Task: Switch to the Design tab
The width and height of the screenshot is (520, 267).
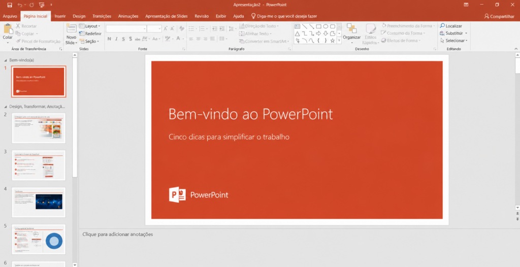Action: [79, 16]
